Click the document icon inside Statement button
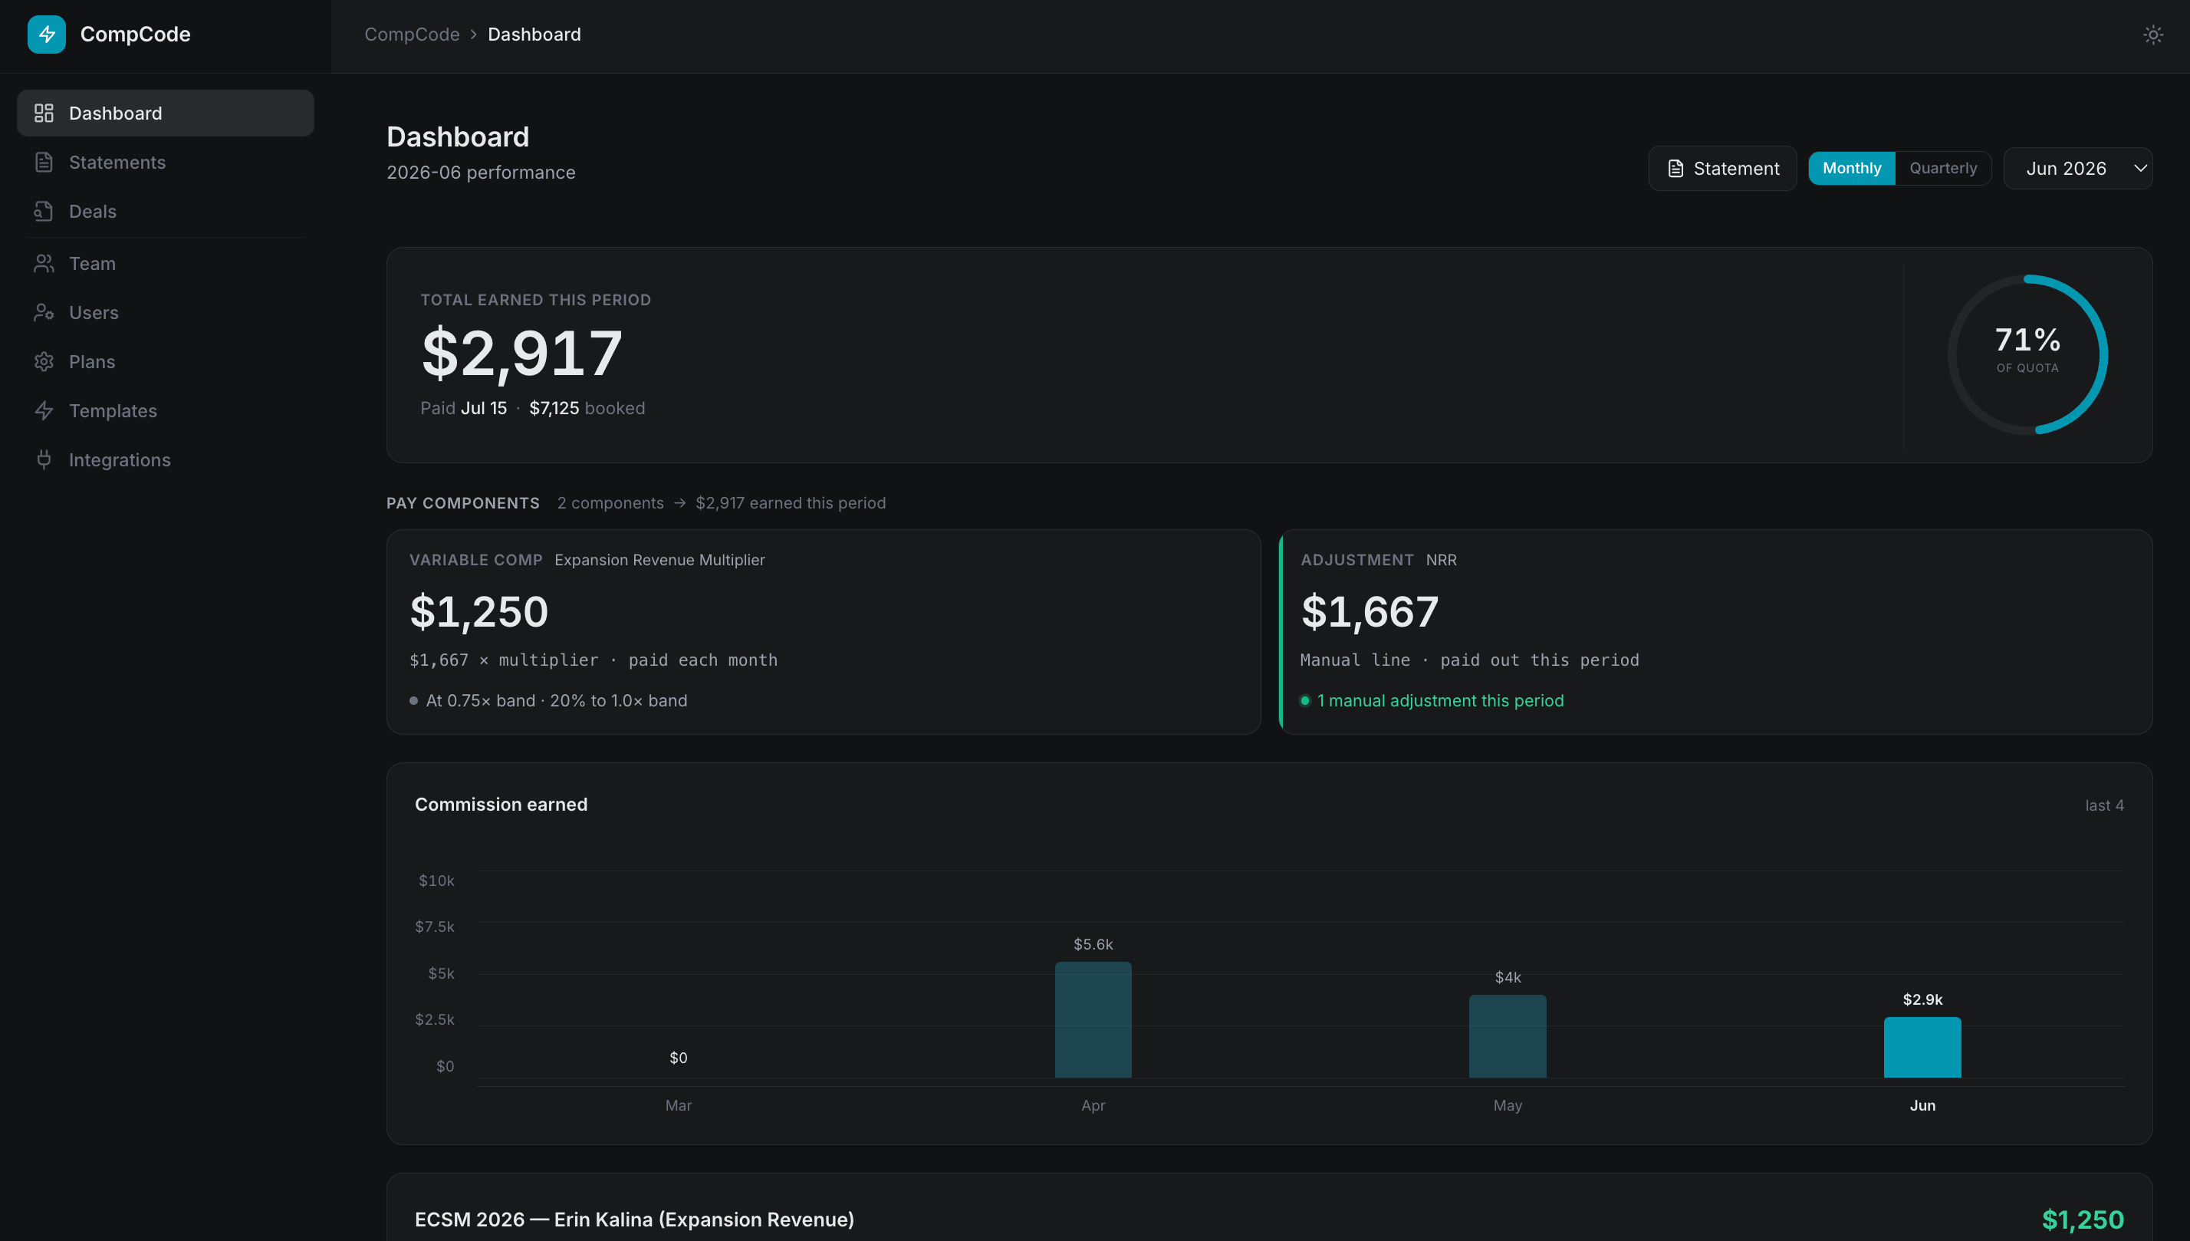2190x1241 pixels. (x=1675, y=169)
